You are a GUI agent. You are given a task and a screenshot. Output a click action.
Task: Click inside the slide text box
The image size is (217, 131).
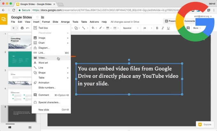tap(129, 79)
